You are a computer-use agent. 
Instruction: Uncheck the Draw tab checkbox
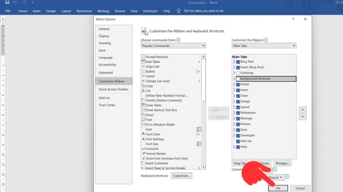point(238,96)
